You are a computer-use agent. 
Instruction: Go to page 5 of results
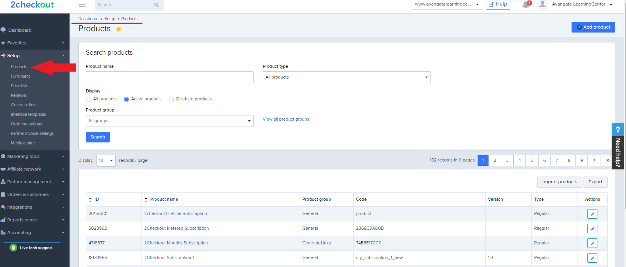(x=532, y=160)
